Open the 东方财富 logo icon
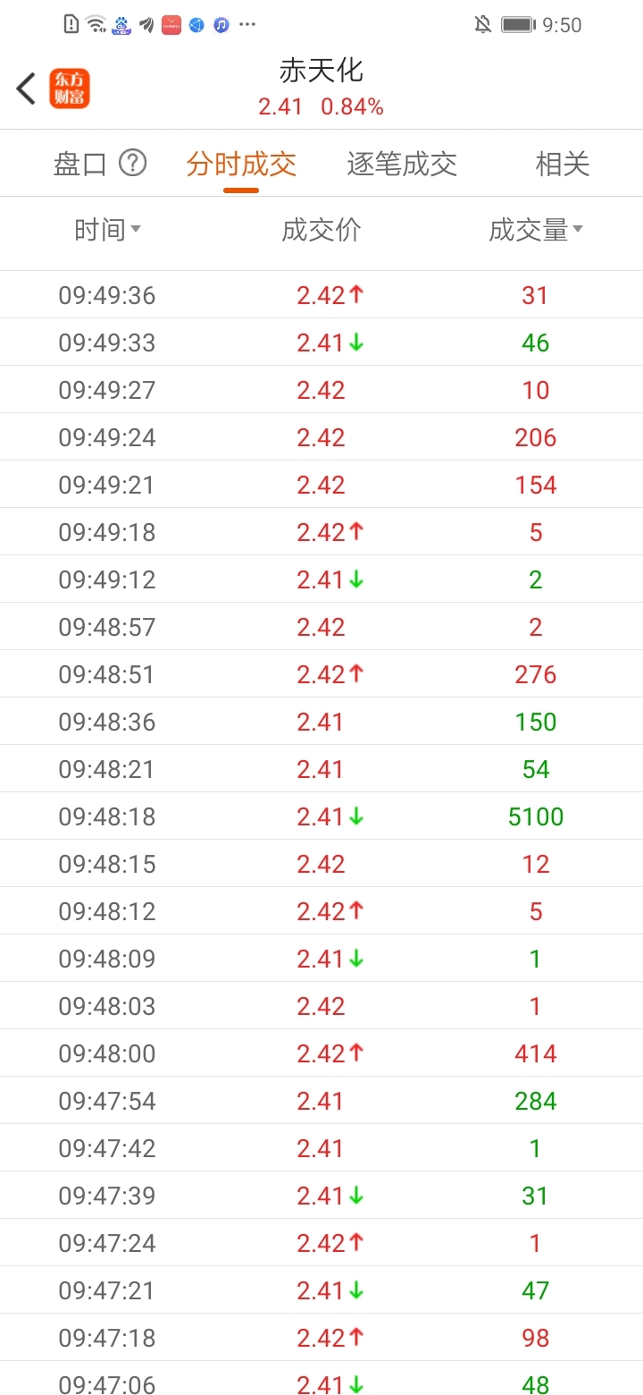 (x=70, y=89)
